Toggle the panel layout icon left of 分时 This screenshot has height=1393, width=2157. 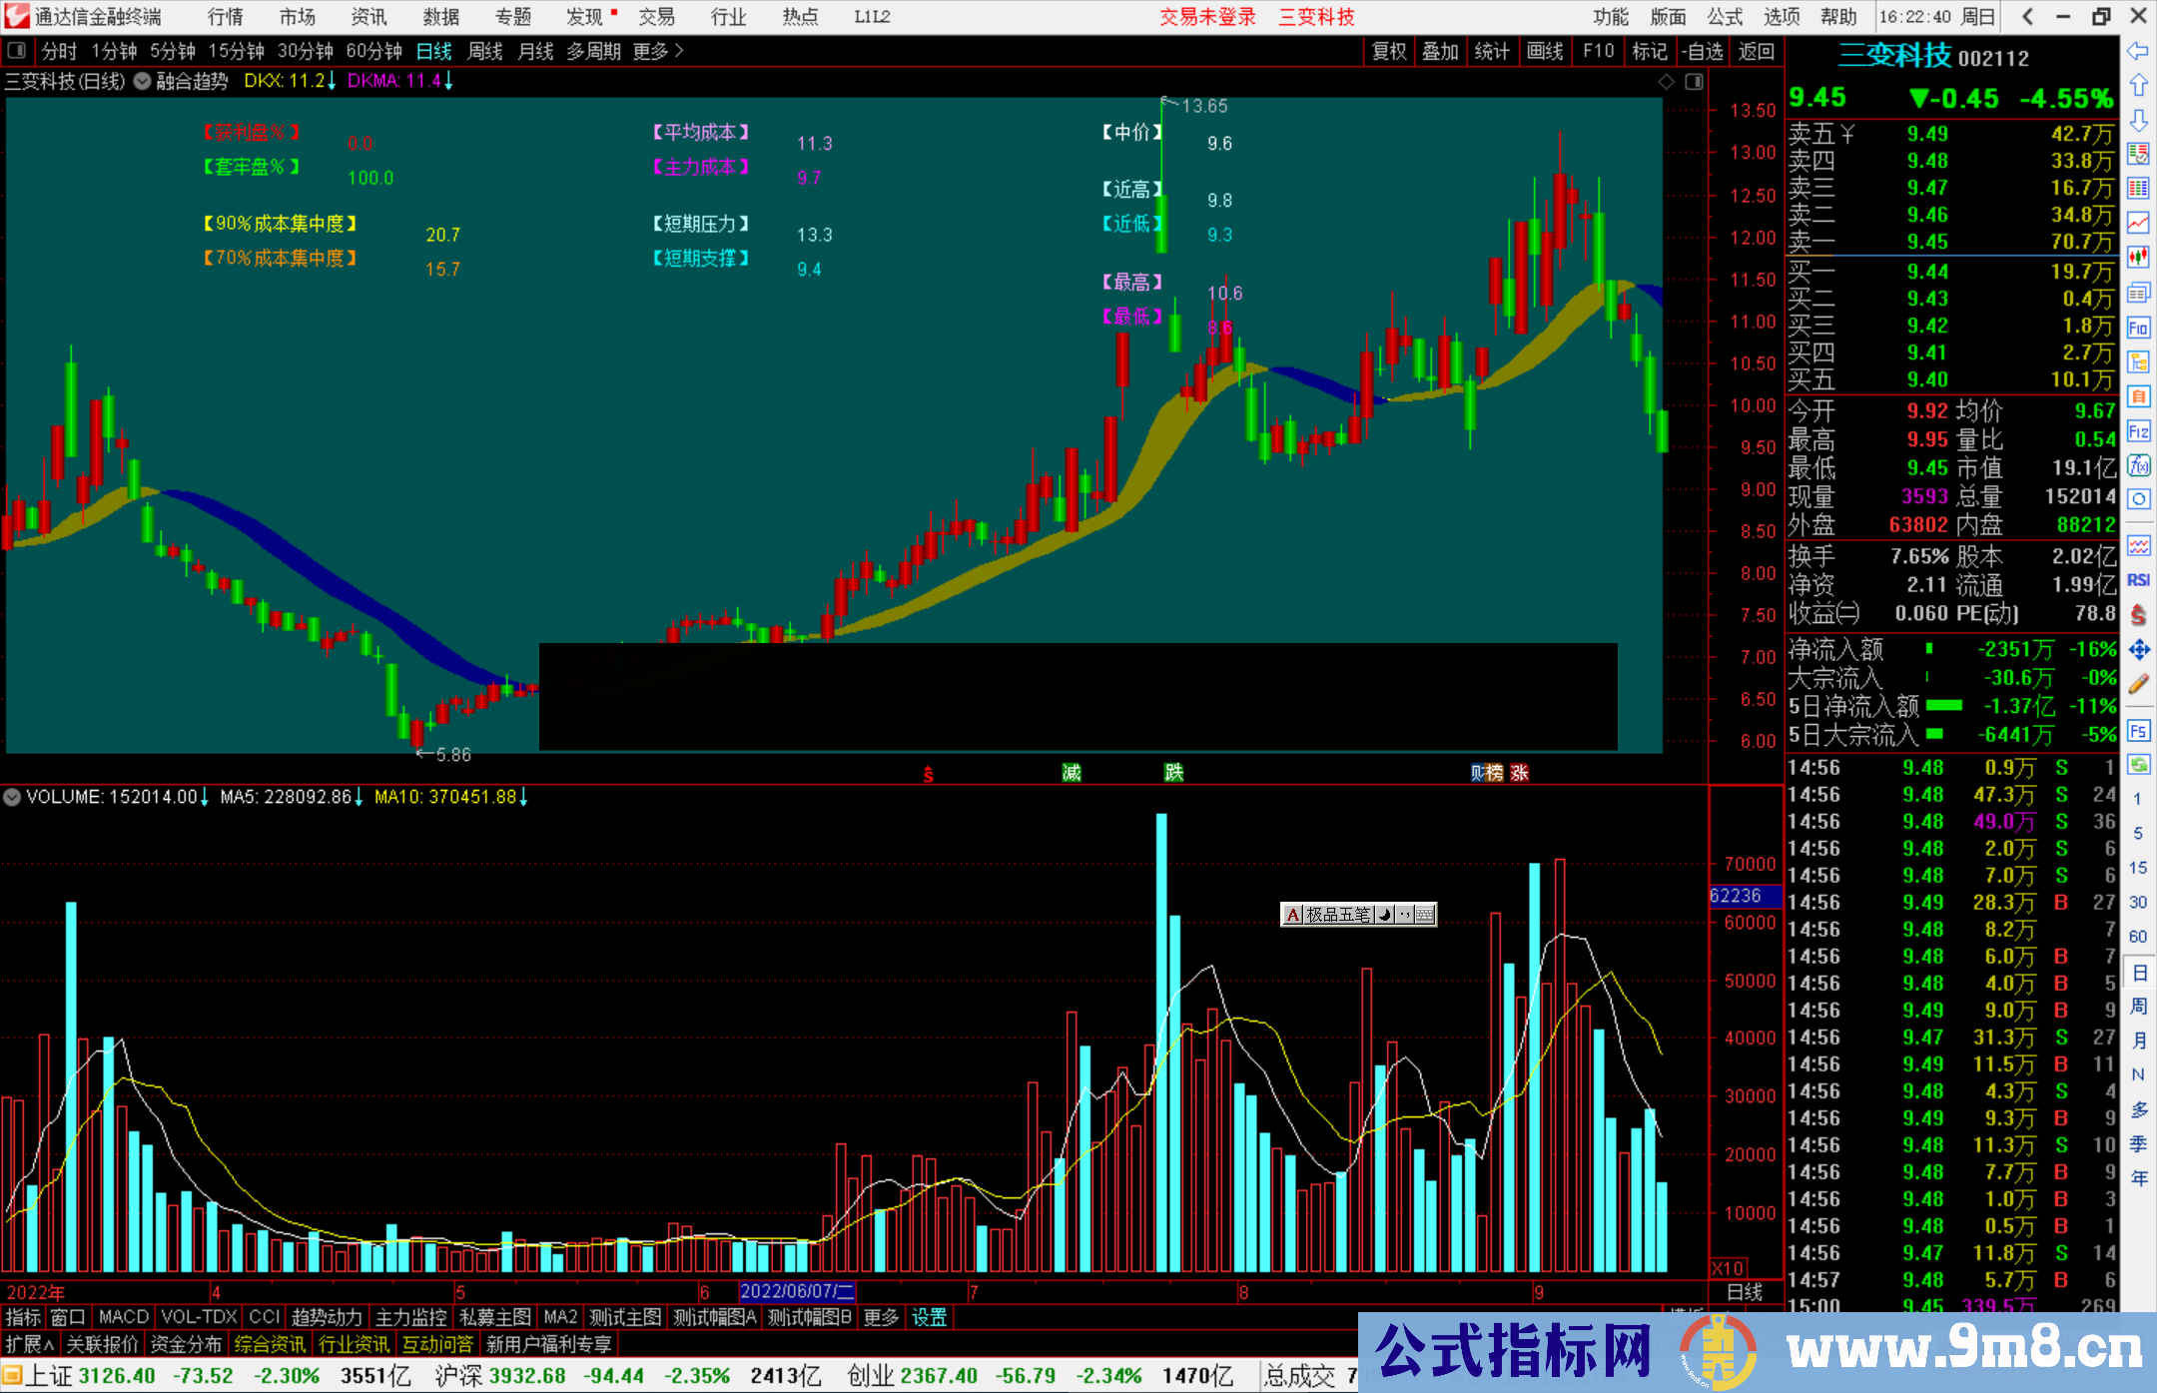pos(16,50)
